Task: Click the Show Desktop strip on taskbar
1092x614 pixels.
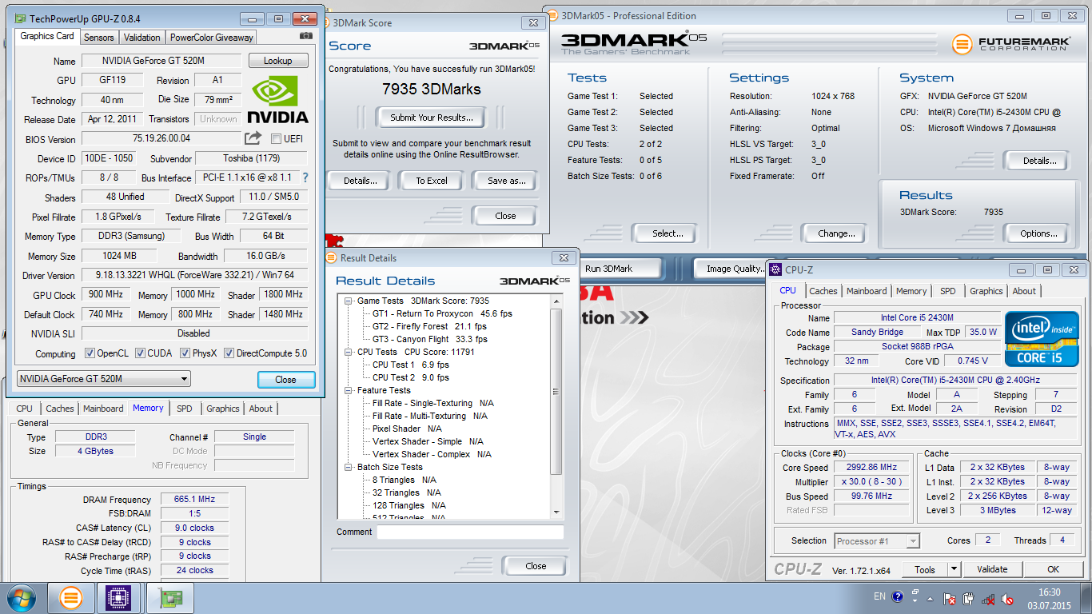Action: [1086, 598]
